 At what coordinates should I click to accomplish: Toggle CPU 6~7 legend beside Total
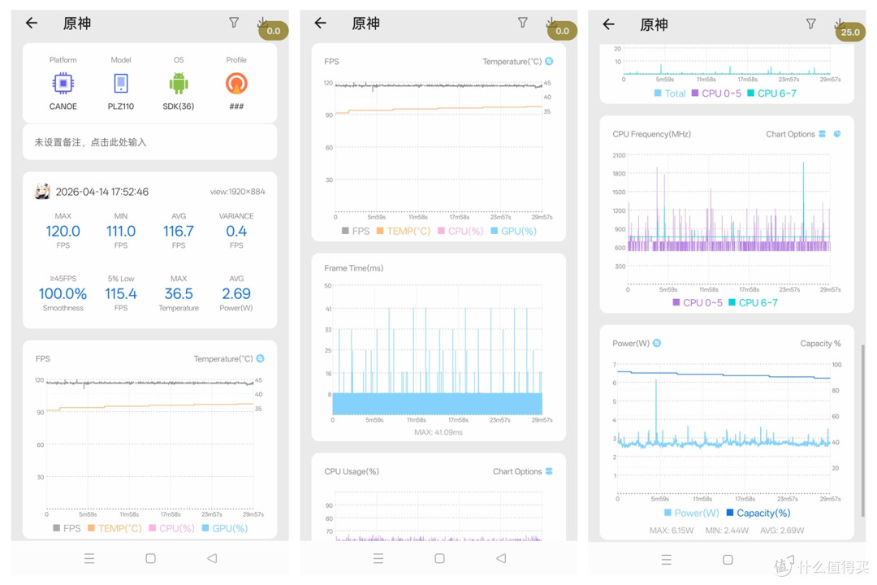(x=772, y=93)
